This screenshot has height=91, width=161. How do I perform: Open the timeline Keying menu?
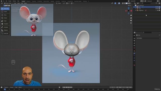(x=12, y=87)
